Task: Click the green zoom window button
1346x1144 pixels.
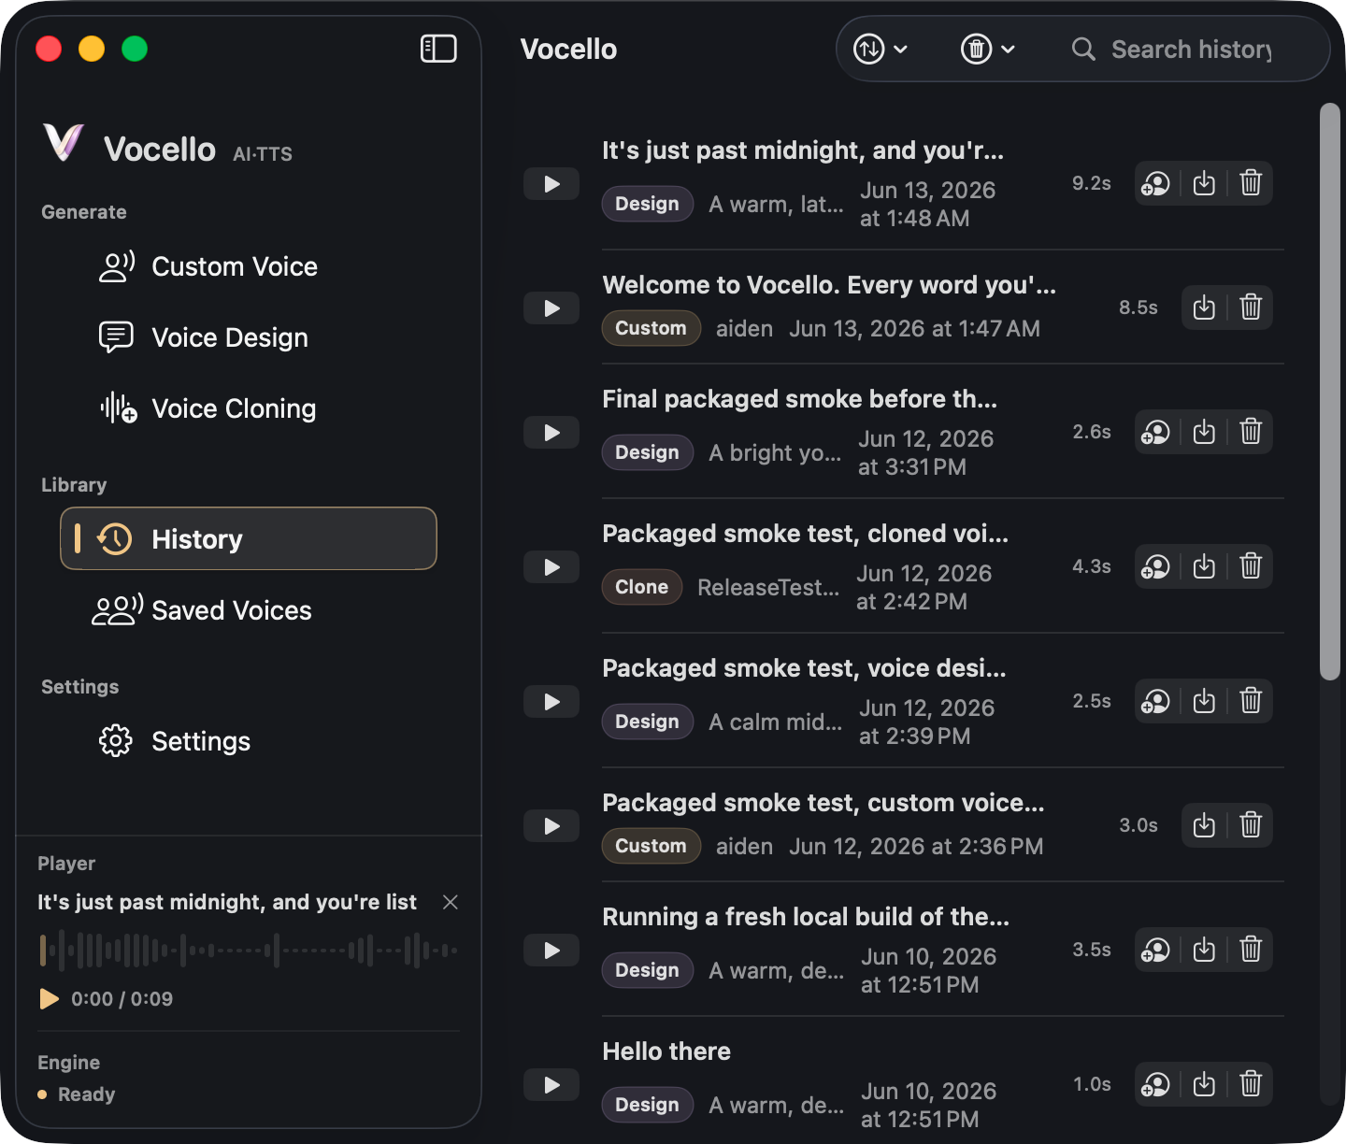Action: tap(135, 49)
